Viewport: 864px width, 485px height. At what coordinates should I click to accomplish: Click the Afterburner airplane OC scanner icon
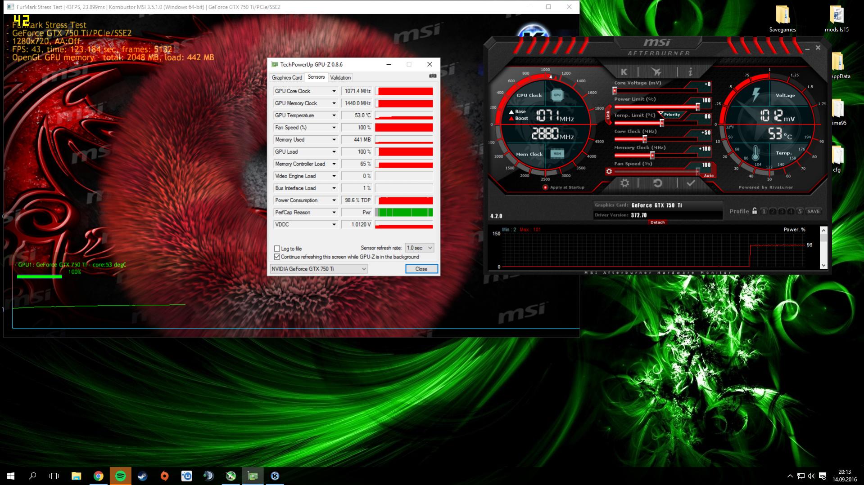click(x=656, y=71)
